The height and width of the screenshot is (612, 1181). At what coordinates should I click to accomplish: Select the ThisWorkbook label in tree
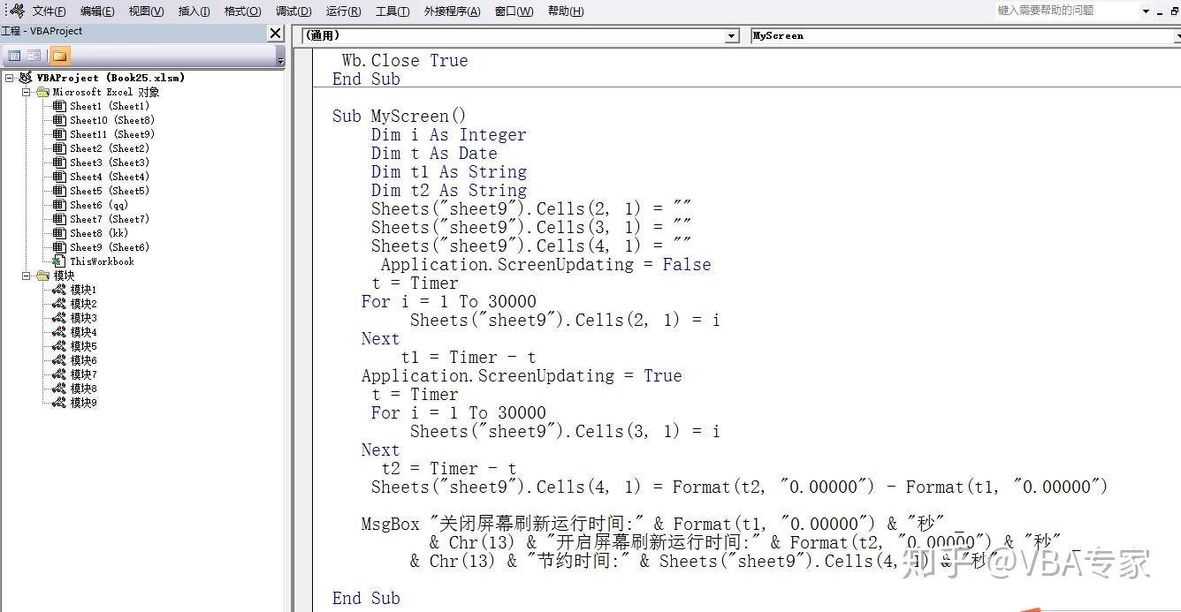[103, 261]
